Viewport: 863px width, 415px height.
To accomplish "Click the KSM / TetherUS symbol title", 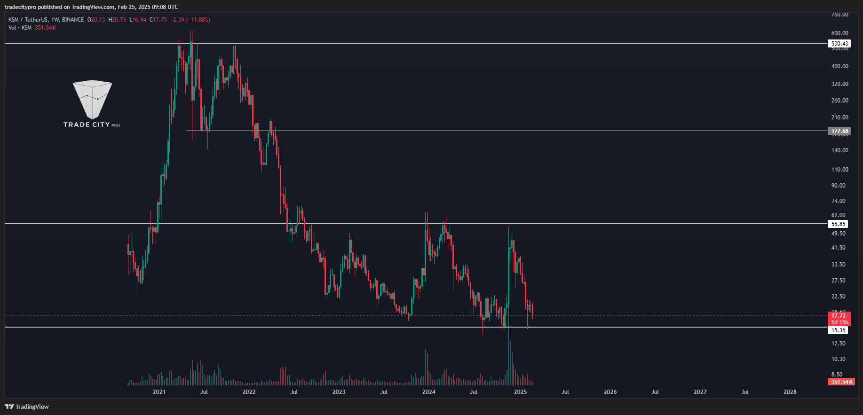I will (46, 20).
